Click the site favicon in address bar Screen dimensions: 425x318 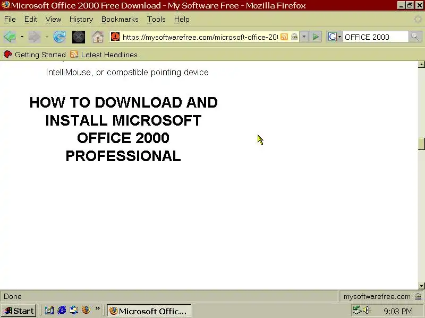coord(115,37)
